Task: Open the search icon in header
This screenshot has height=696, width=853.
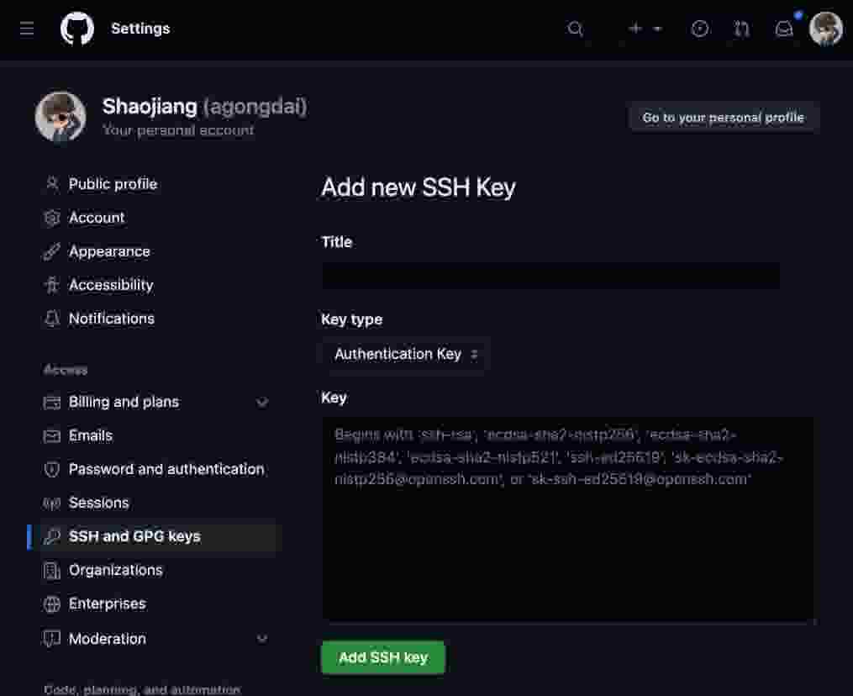Action: [x=575, y=29]
